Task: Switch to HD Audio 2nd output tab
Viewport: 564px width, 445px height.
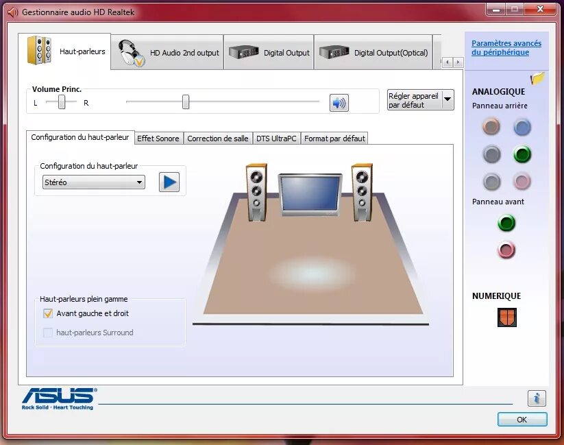Action: [x=167, y=53]
